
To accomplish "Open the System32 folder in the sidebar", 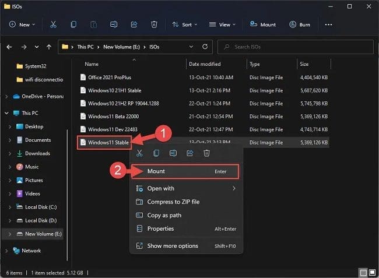I will [x=31, y=66].
